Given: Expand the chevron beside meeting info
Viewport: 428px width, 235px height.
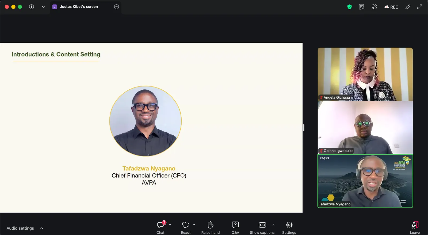Looking at the screenshot, I should [x=43, y=7].
